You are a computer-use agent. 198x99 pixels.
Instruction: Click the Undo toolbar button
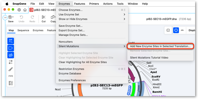tap(22, 19)
